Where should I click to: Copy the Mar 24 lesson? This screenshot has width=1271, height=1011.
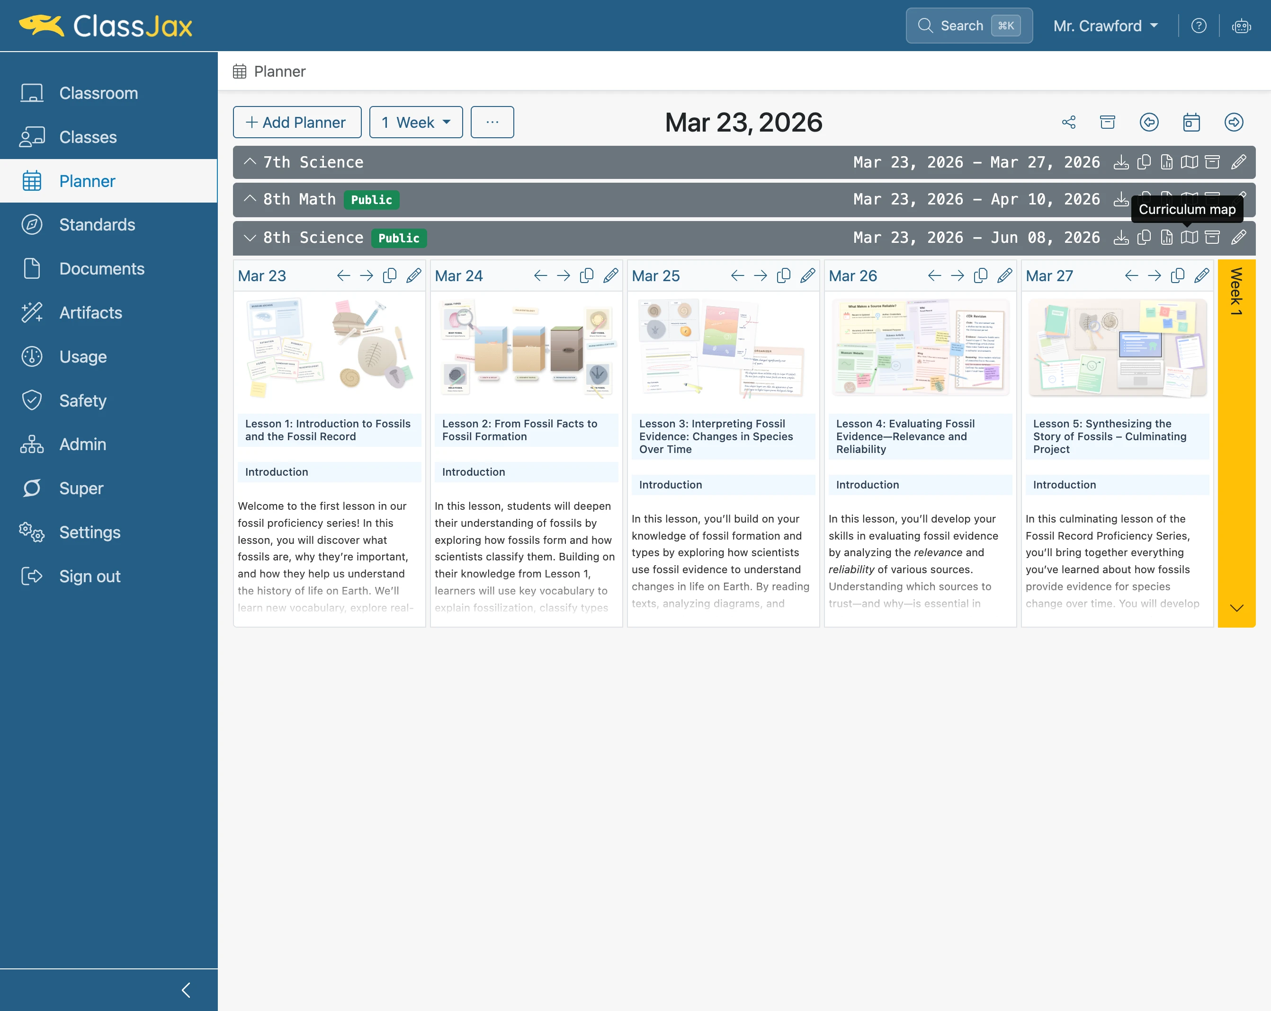click(x=587, y=276)
